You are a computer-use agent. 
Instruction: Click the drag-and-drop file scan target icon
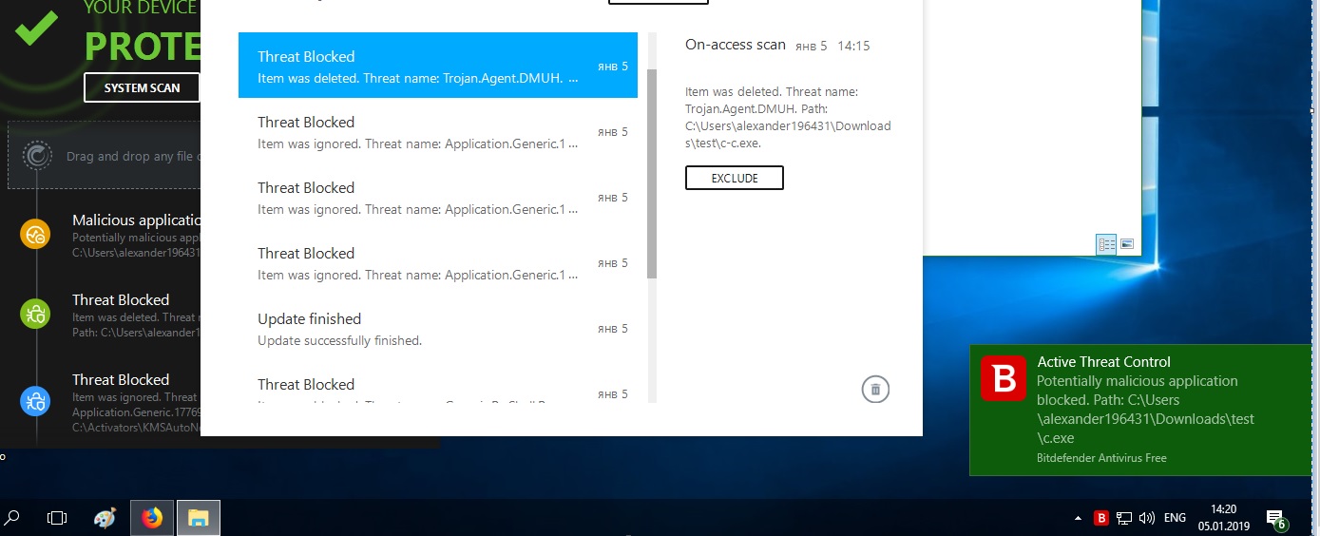tap(36, 155)
